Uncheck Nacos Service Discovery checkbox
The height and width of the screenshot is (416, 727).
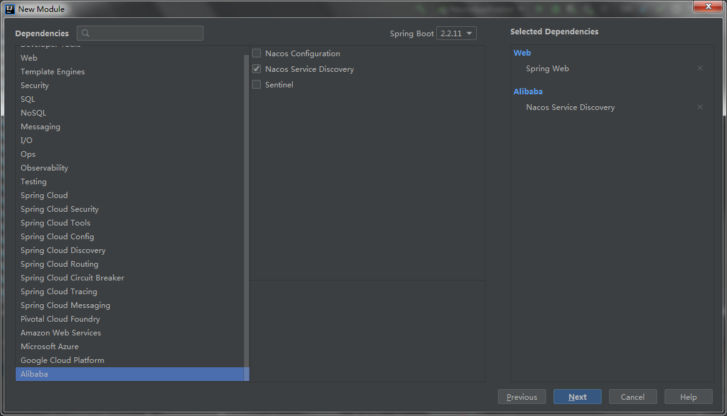(256, 69)
